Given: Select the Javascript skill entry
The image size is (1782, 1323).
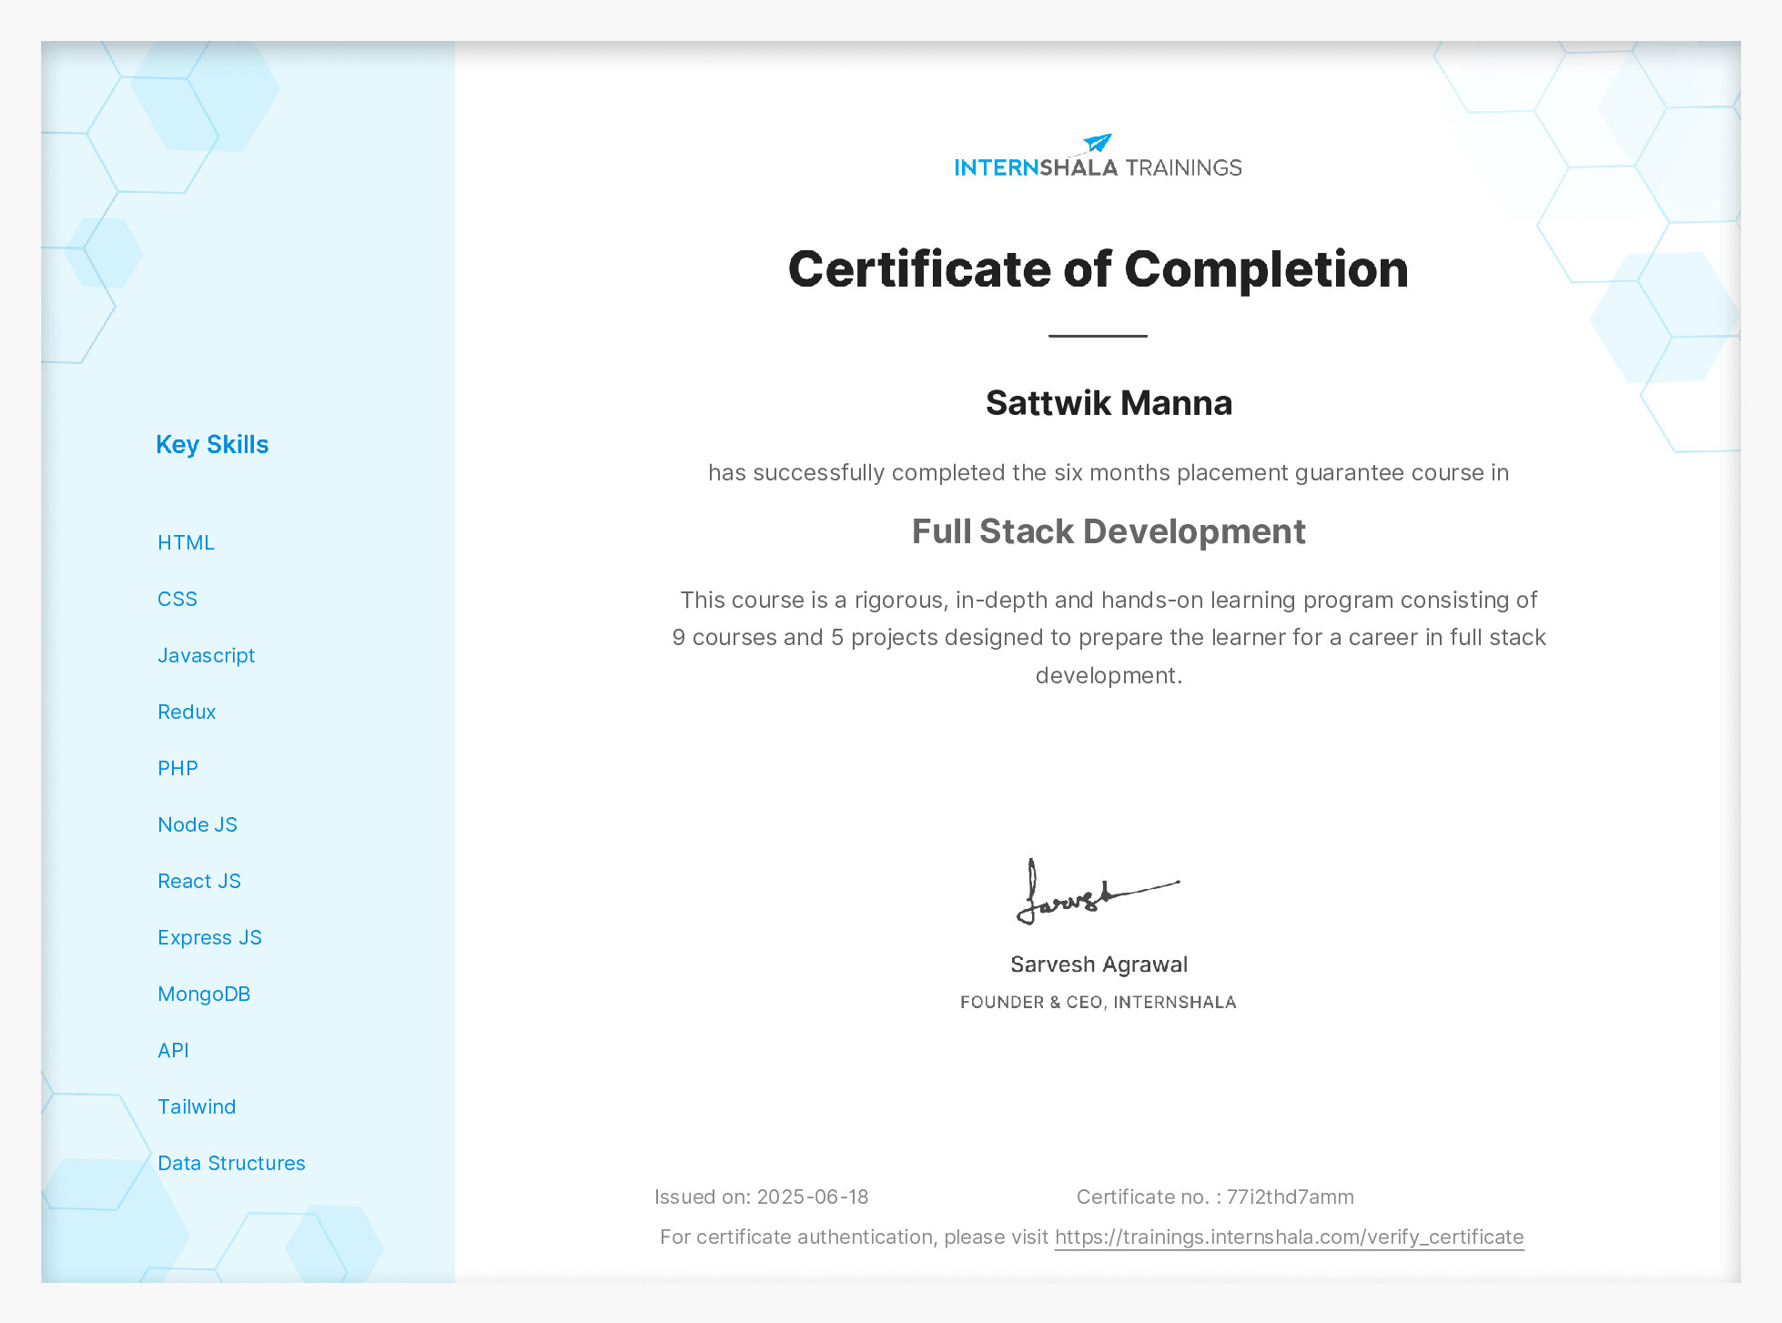Looking at the screenshot, I should 207,655.
